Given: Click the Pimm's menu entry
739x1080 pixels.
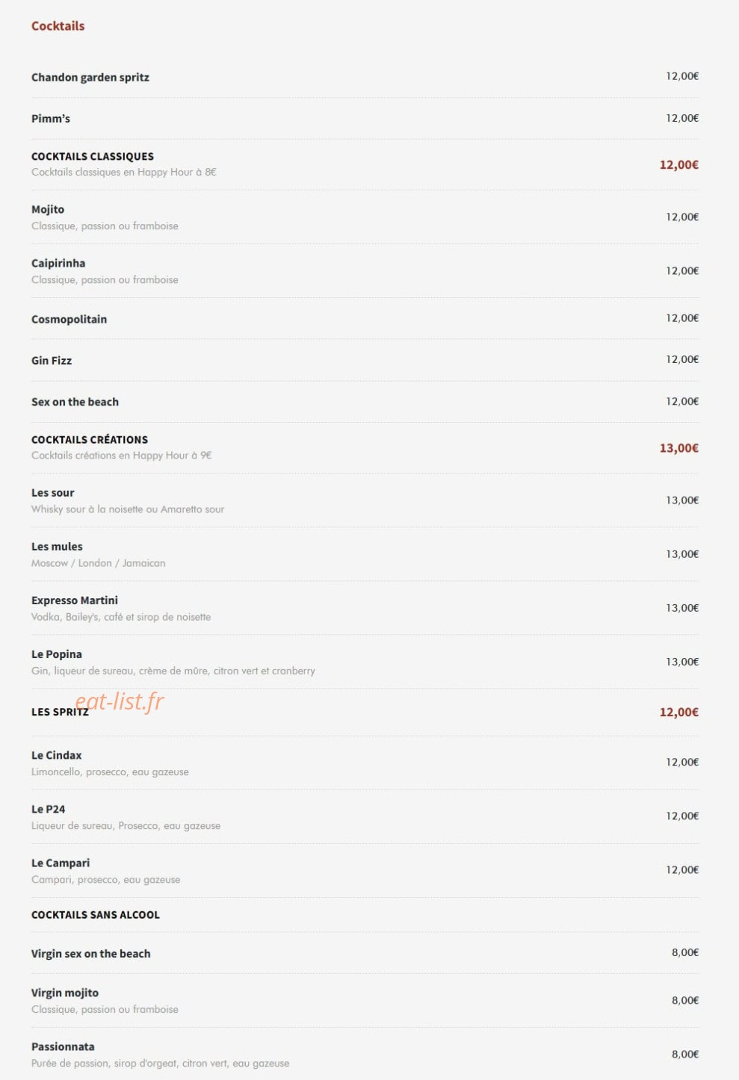Looking at the screenshot, I should coord(51,119).
